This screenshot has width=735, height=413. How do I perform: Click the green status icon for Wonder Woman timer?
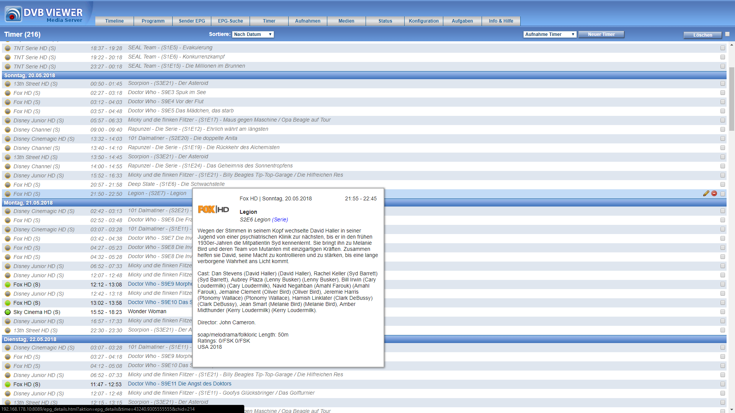click(x=8, y=312)
